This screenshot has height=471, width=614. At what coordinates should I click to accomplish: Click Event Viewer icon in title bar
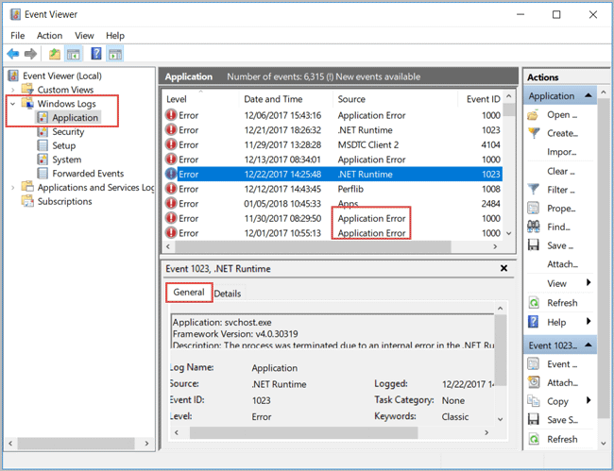click(16, 14)
